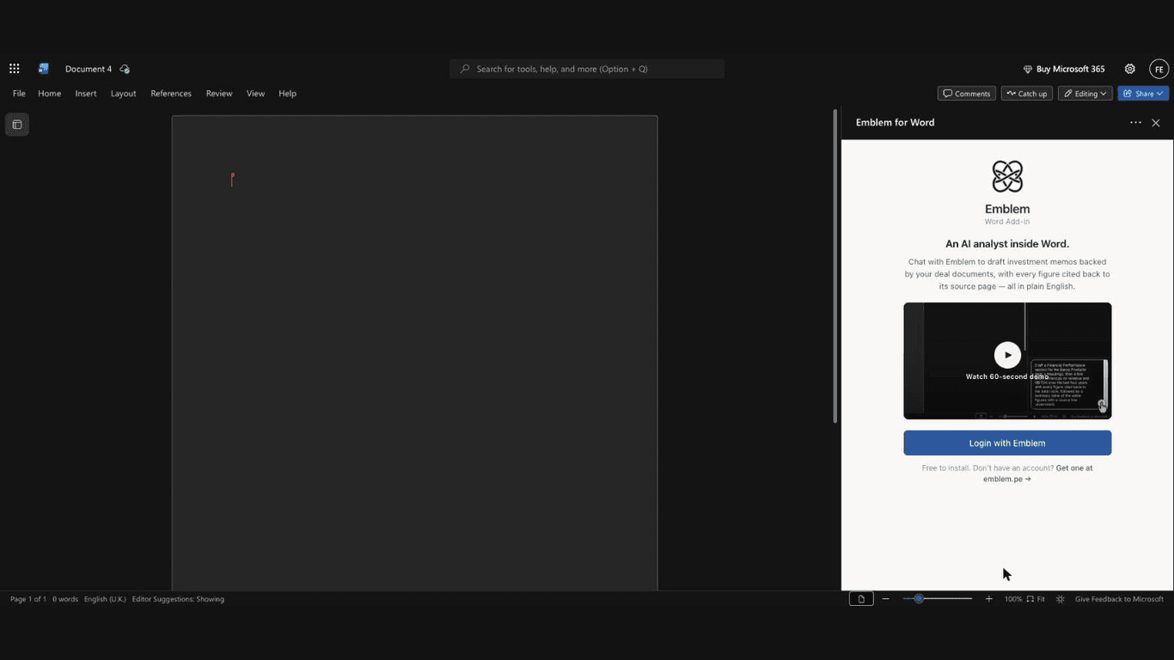
Task: Click Give Feedback to Microsoft
Action: [1119, 599]
